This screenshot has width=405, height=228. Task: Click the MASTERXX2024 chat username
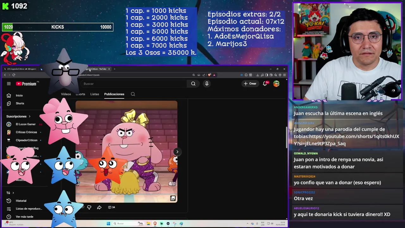[x=304, y=176]
